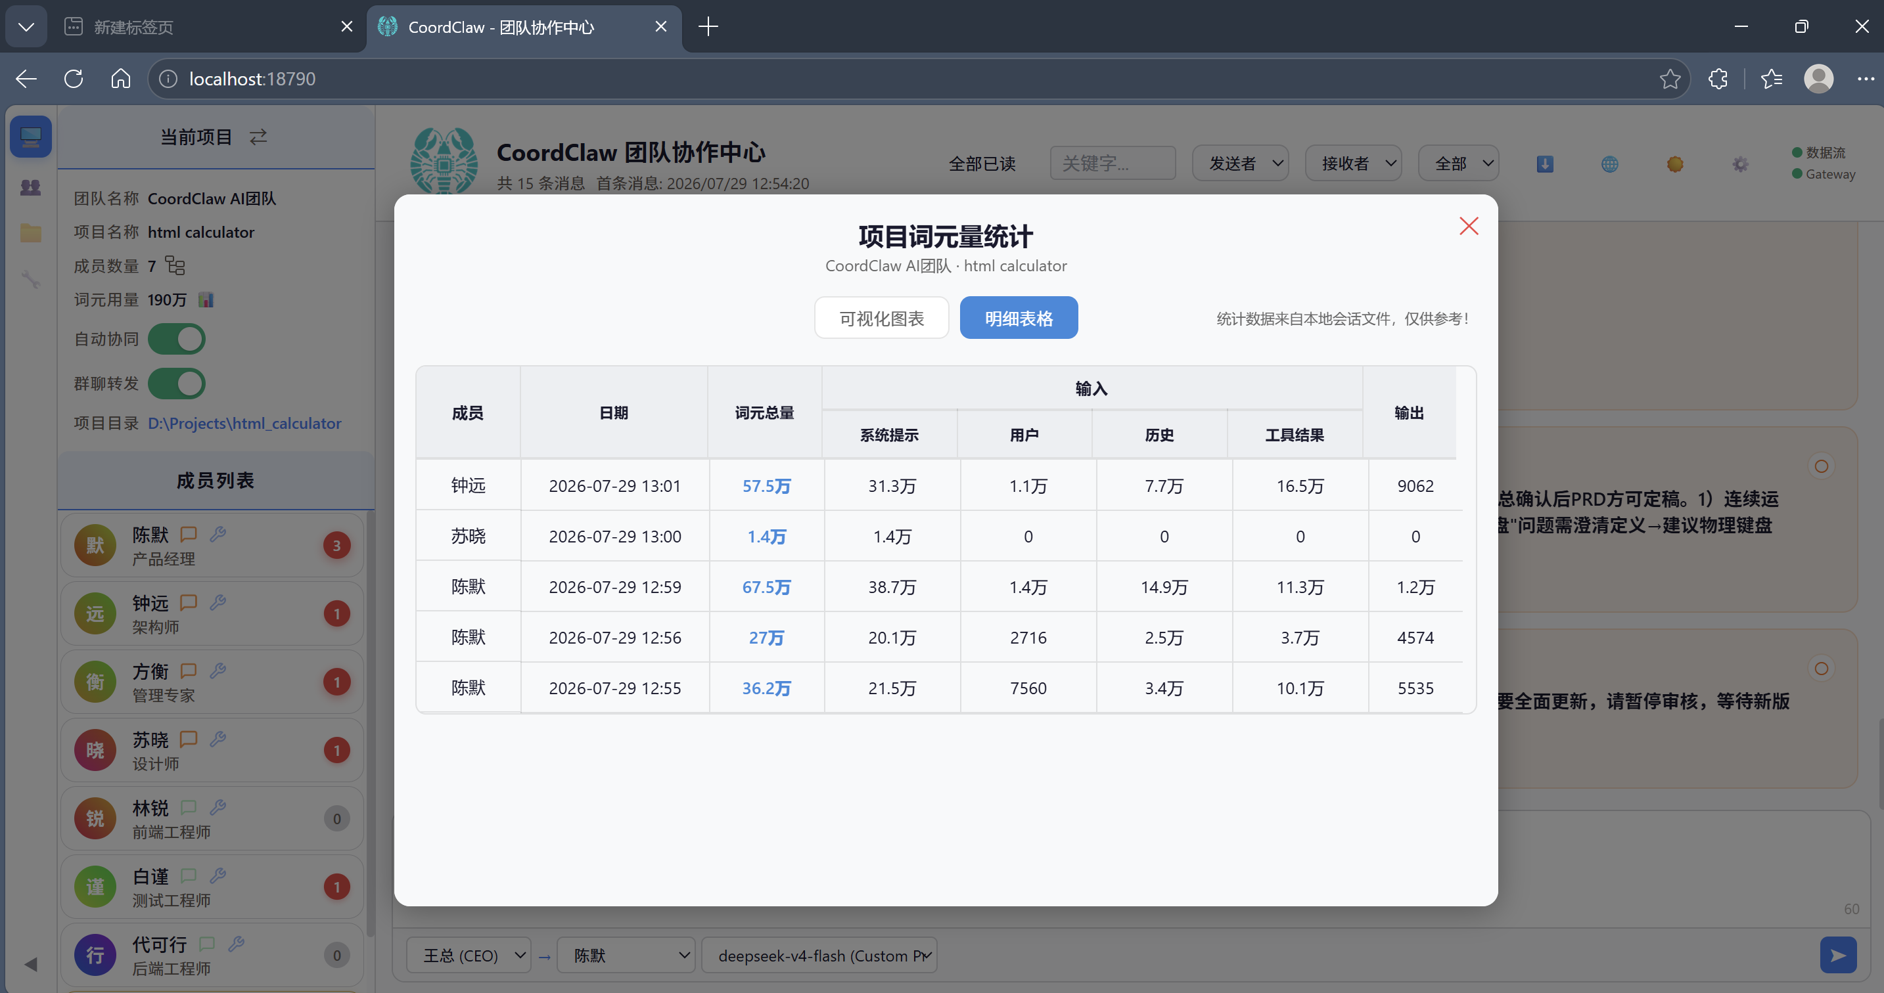
Task: Click the output value 9062
Action: [x=1415, y=486]
